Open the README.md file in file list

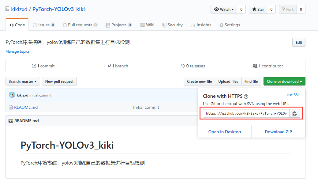[26, 107]
